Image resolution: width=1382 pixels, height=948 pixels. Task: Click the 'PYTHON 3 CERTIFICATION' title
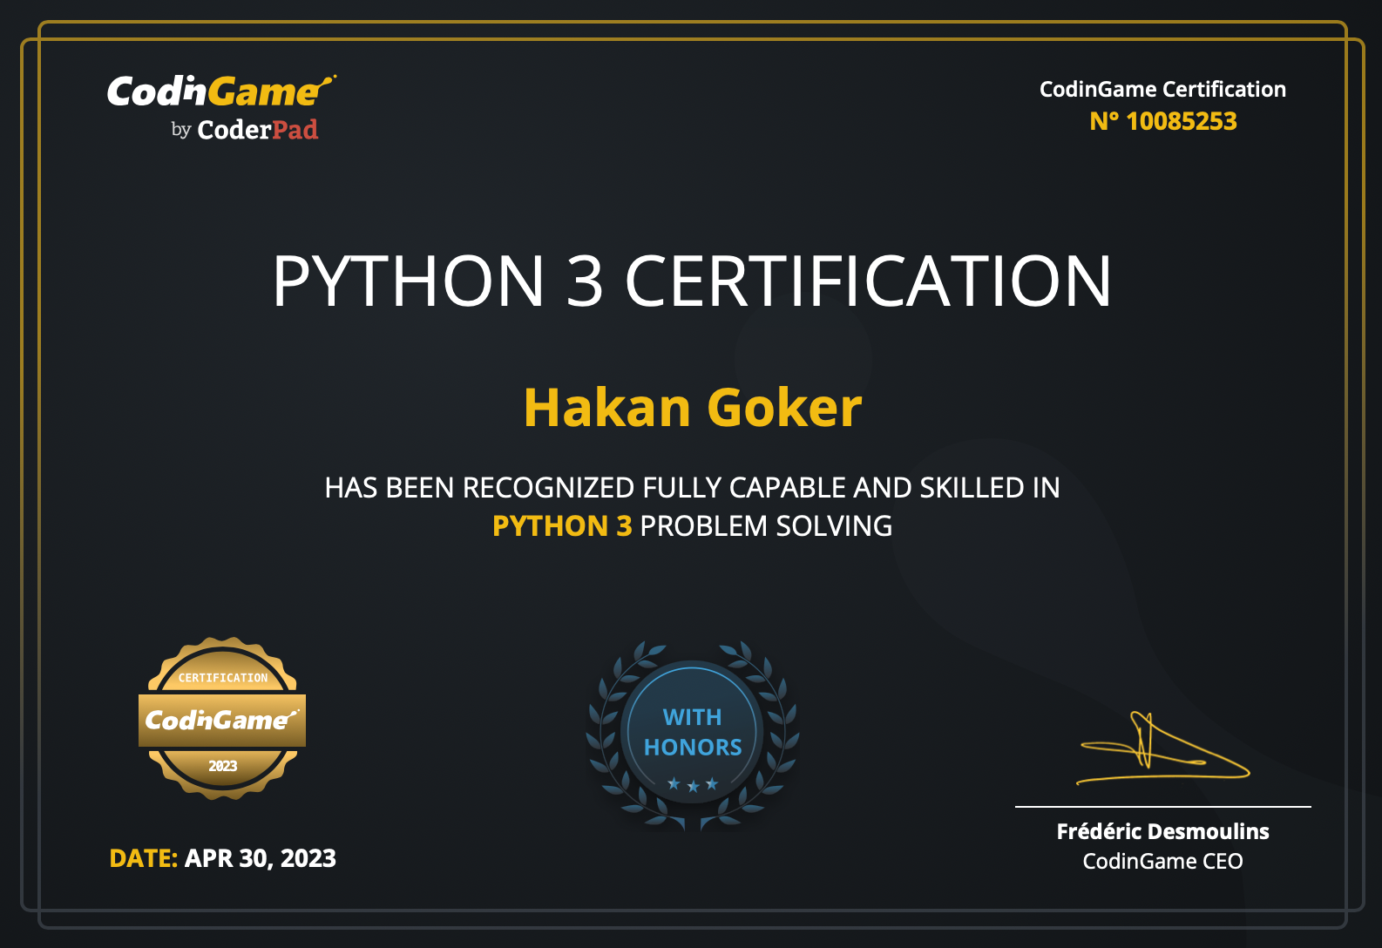[692, 281]
